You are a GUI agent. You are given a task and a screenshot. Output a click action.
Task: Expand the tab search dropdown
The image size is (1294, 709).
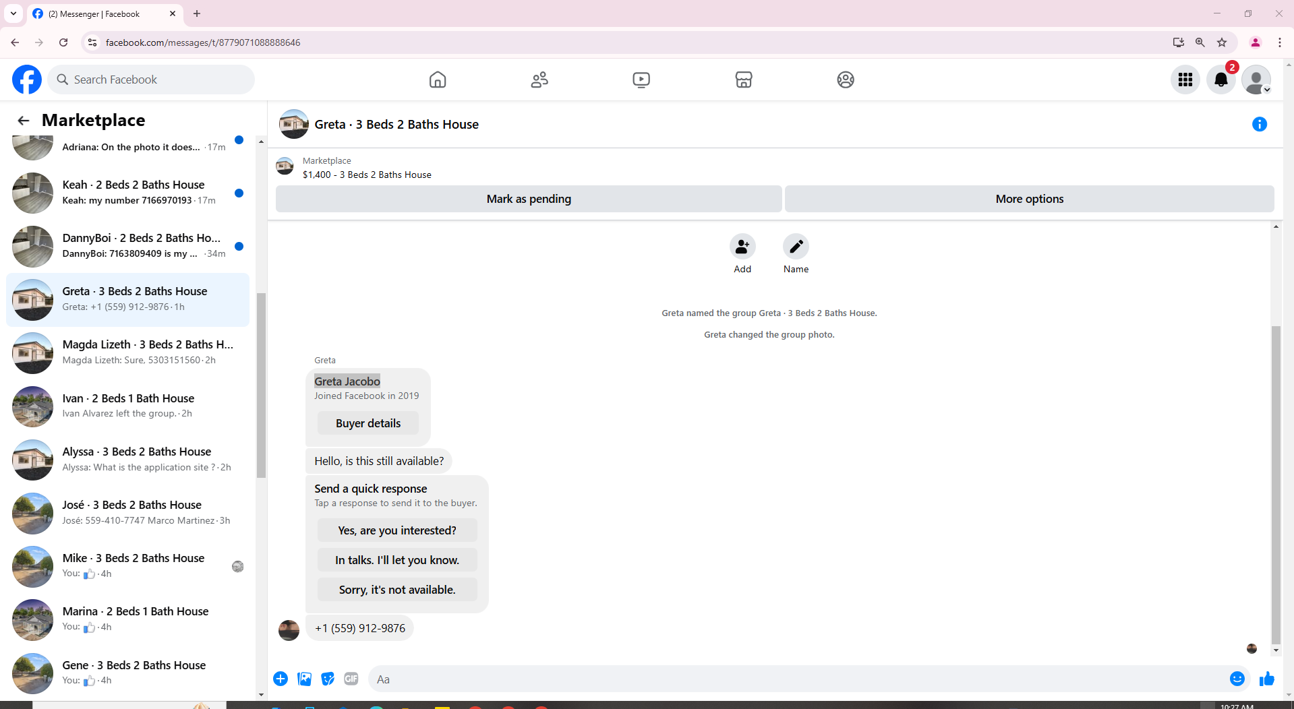pyautogui.click(x=13, y=13)
